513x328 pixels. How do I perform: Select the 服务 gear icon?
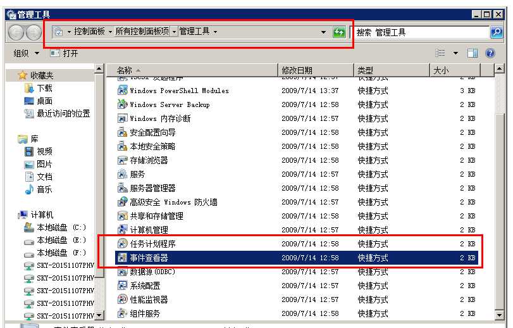(x=122, y=174)
